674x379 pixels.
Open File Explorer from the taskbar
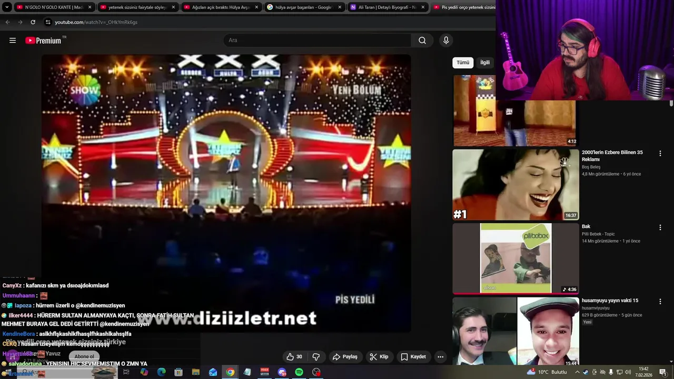[x=195, y=372]
